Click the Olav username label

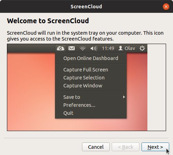(130, 48)
